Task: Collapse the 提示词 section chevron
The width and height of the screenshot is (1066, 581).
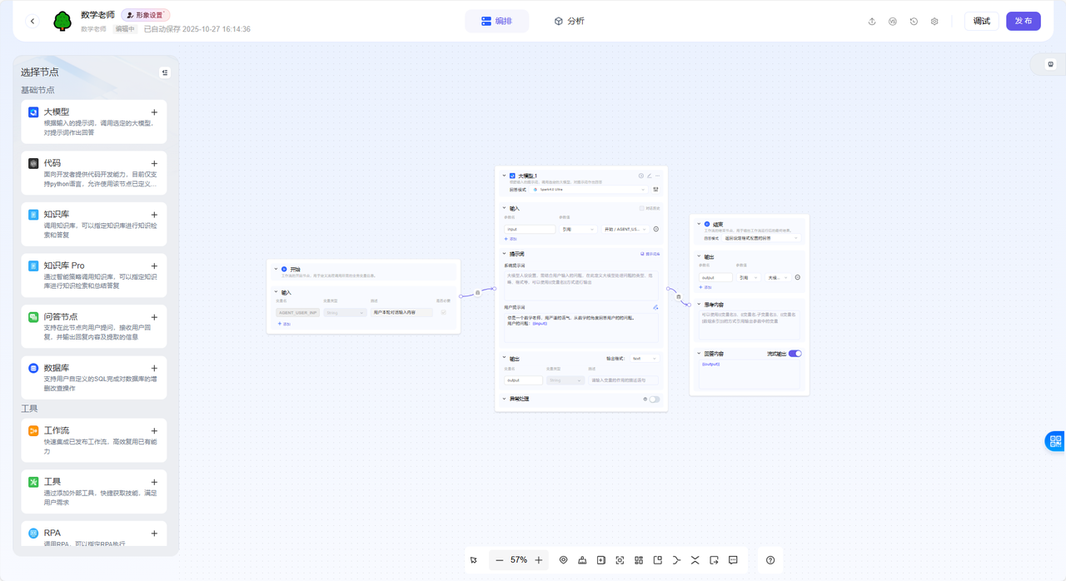Action: pyautogui.click(x=504, y=254)
